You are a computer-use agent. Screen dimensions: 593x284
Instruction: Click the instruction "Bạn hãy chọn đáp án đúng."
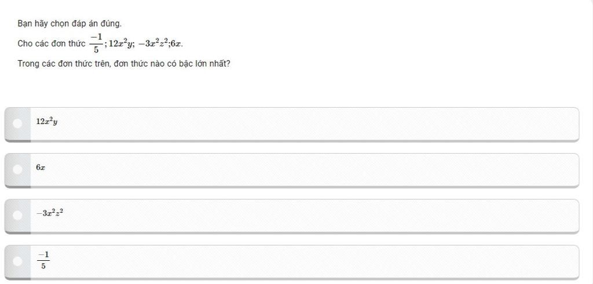[x=69, y=24]
